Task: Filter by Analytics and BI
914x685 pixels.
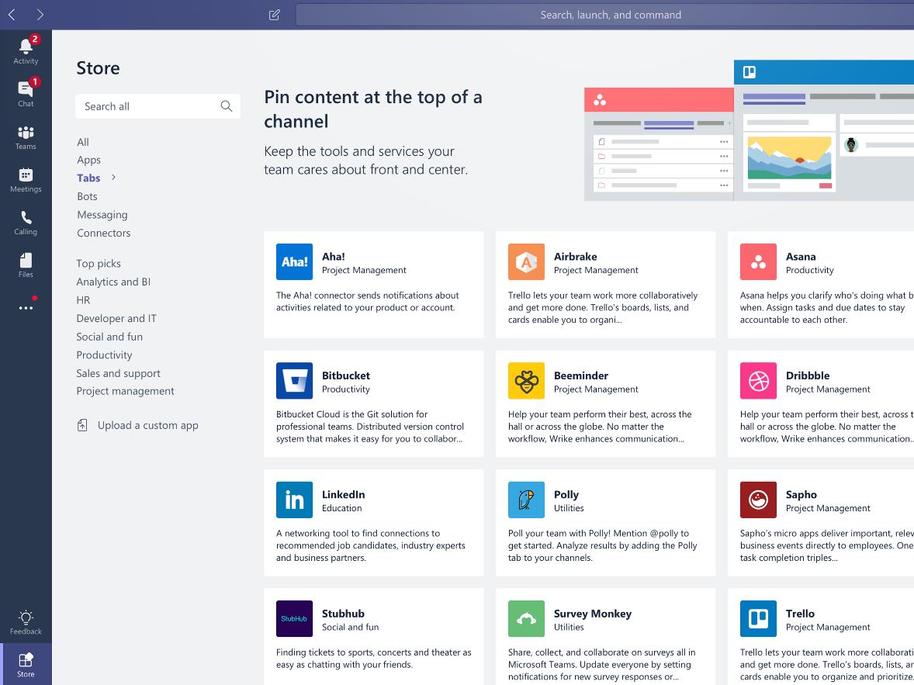Action: 113,282
